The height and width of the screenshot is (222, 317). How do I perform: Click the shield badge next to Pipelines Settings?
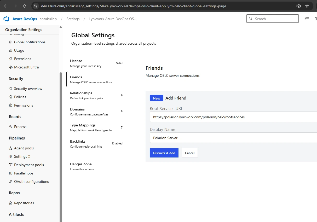(29, 156)
